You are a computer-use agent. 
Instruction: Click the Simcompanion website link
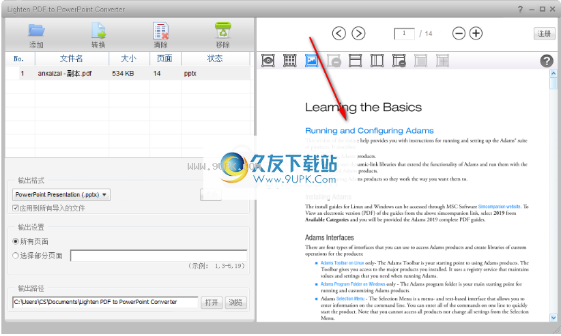[x=499, y=207]
